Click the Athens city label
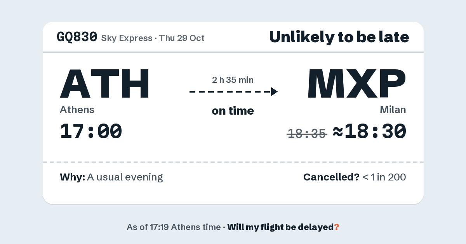Image resolution: width=466 pixels, height=244 pixels. click(x=77, y=110)
